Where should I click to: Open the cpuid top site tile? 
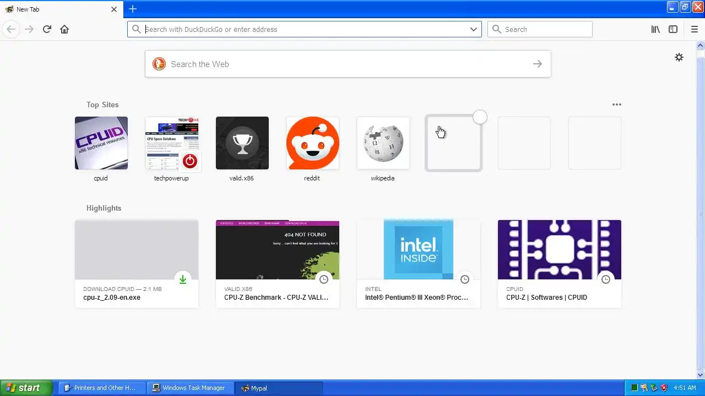coord(101,143)
